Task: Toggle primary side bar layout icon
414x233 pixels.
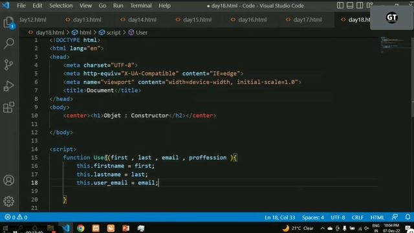Action: 340,5
